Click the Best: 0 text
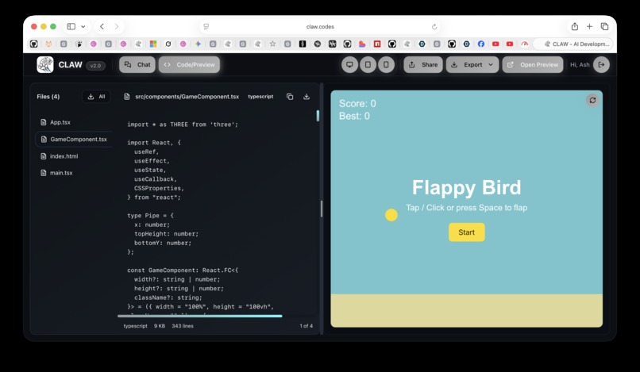 coord(354,117)
